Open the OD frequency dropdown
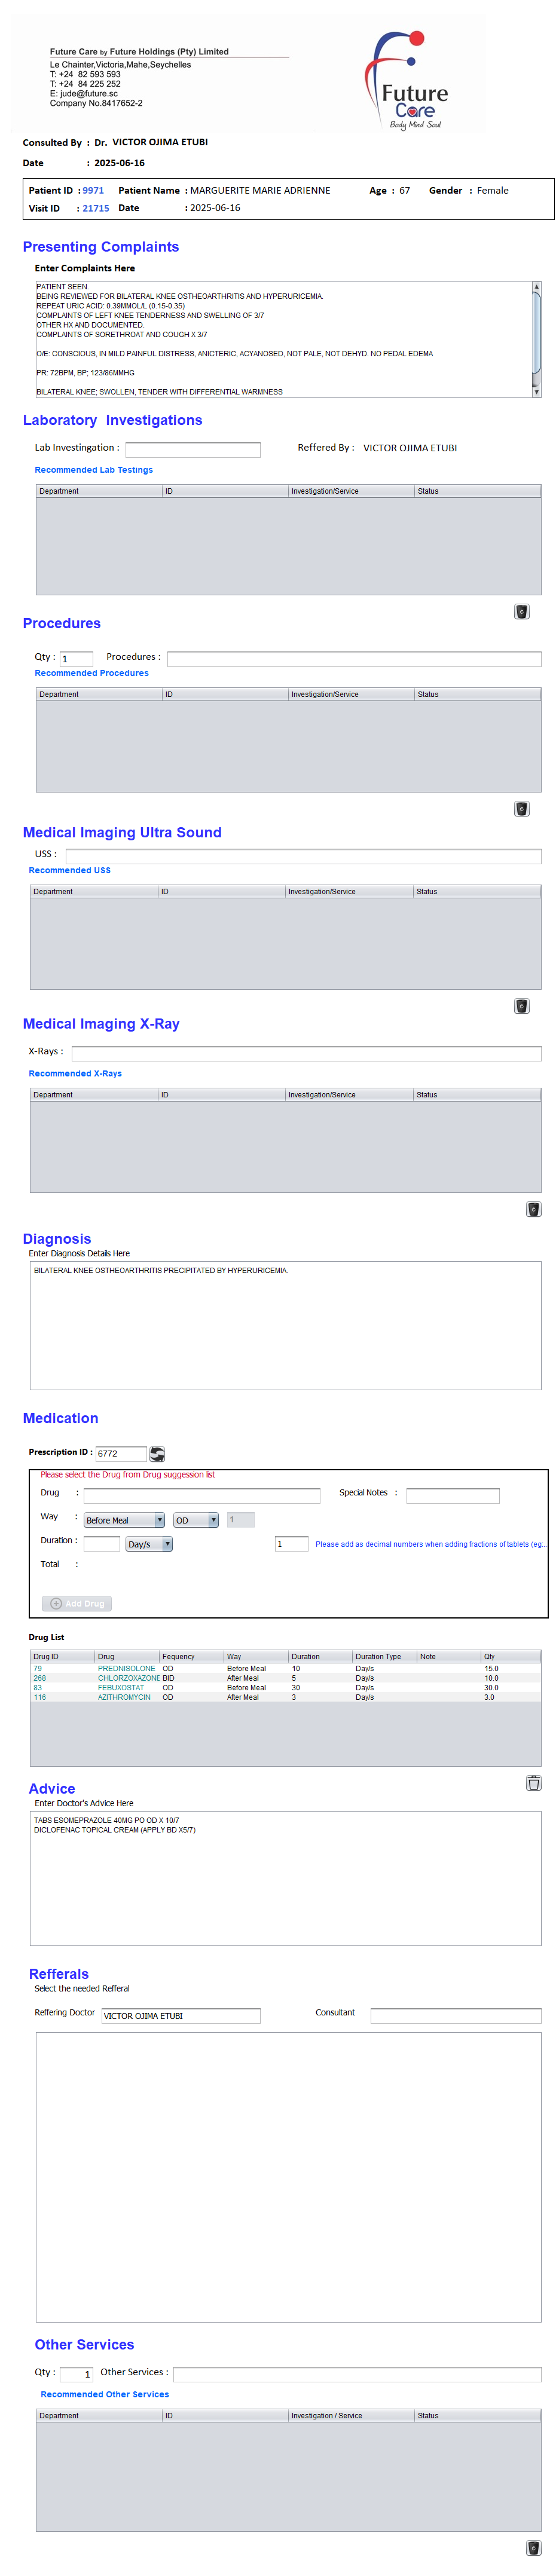The width and height of the screenshot is (556, 2576). click(x=196, y=1520)
